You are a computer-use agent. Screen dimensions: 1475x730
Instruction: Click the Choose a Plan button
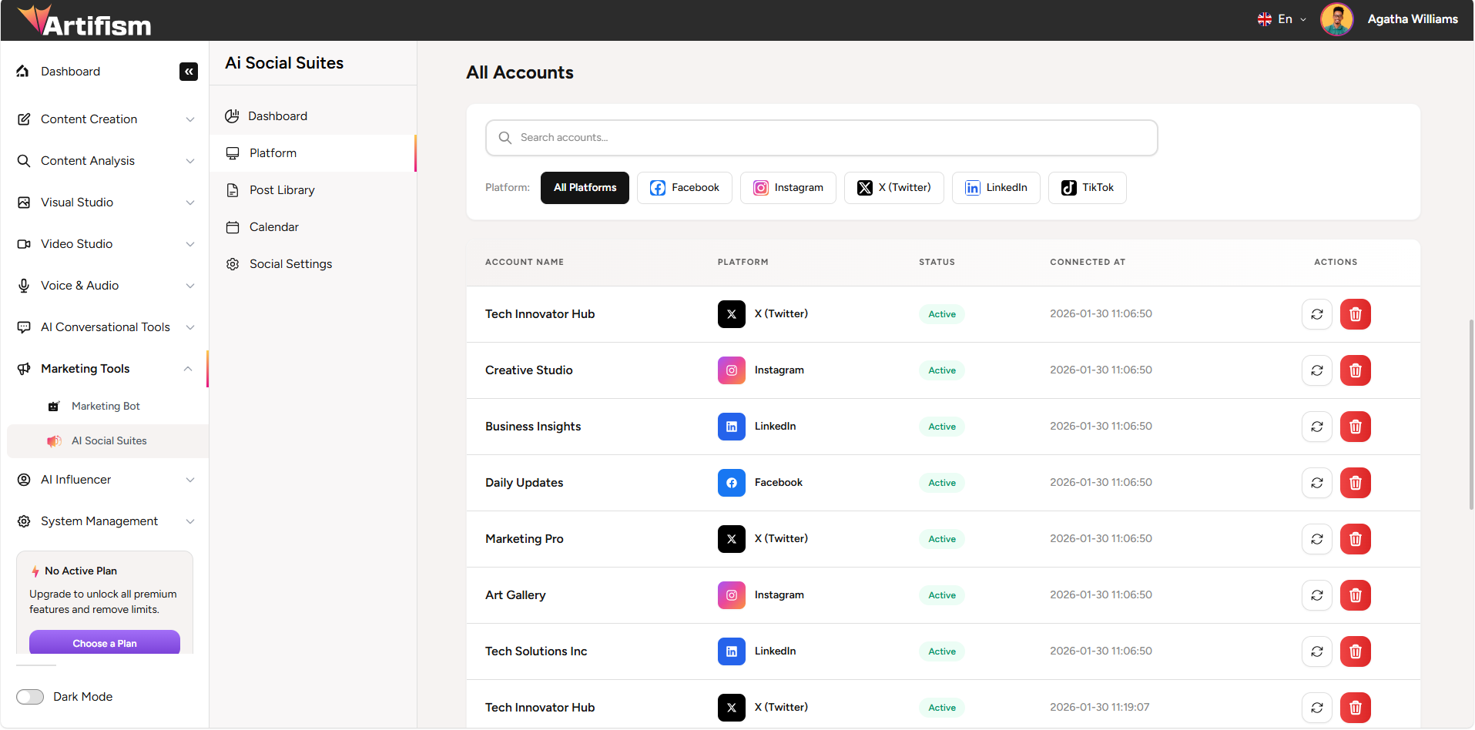(x=104, y=643)
